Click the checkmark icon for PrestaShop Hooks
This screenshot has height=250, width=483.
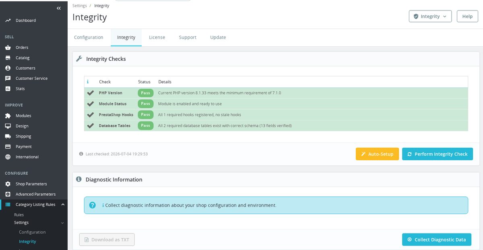(x=91, y=114)
